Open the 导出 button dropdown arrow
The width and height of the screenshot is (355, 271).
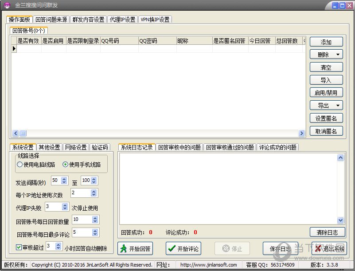click(x=338, y=106)
